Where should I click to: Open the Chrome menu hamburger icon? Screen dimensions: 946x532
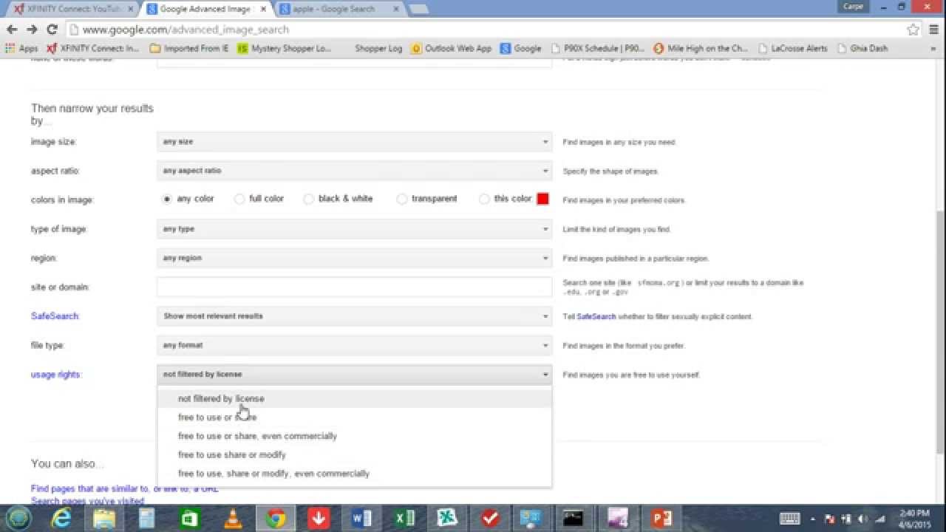coord(933,30)
